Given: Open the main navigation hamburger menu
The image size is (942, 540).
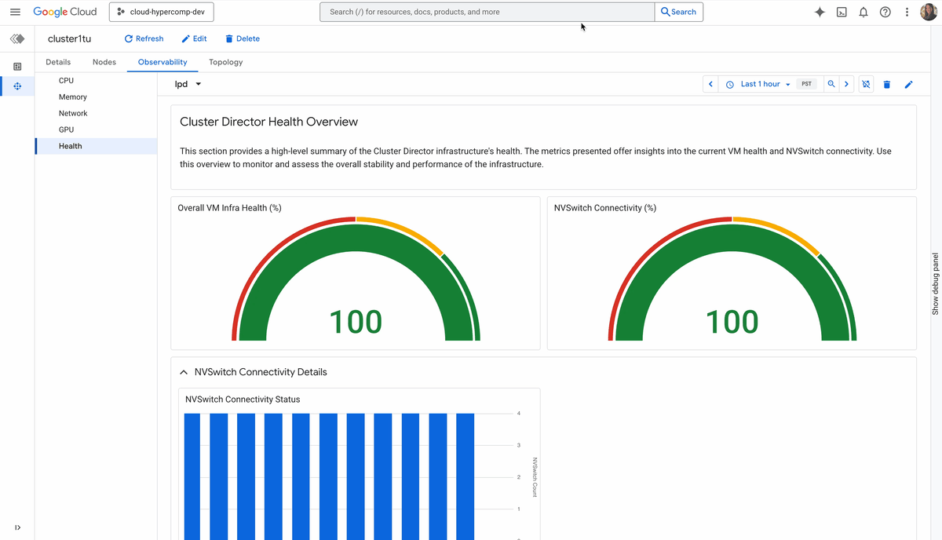Looking at the screenshot, I should coord(15,12).
